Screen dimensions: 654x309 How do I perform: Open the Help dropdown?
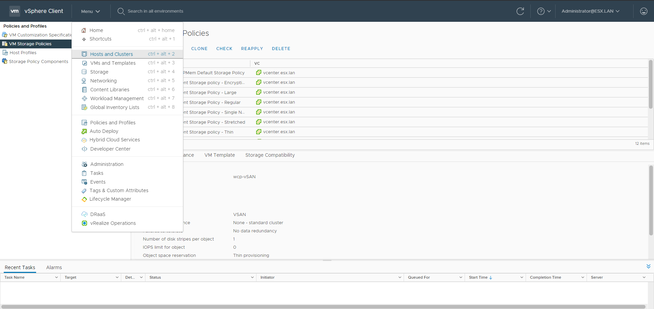(x=544, y=11)
